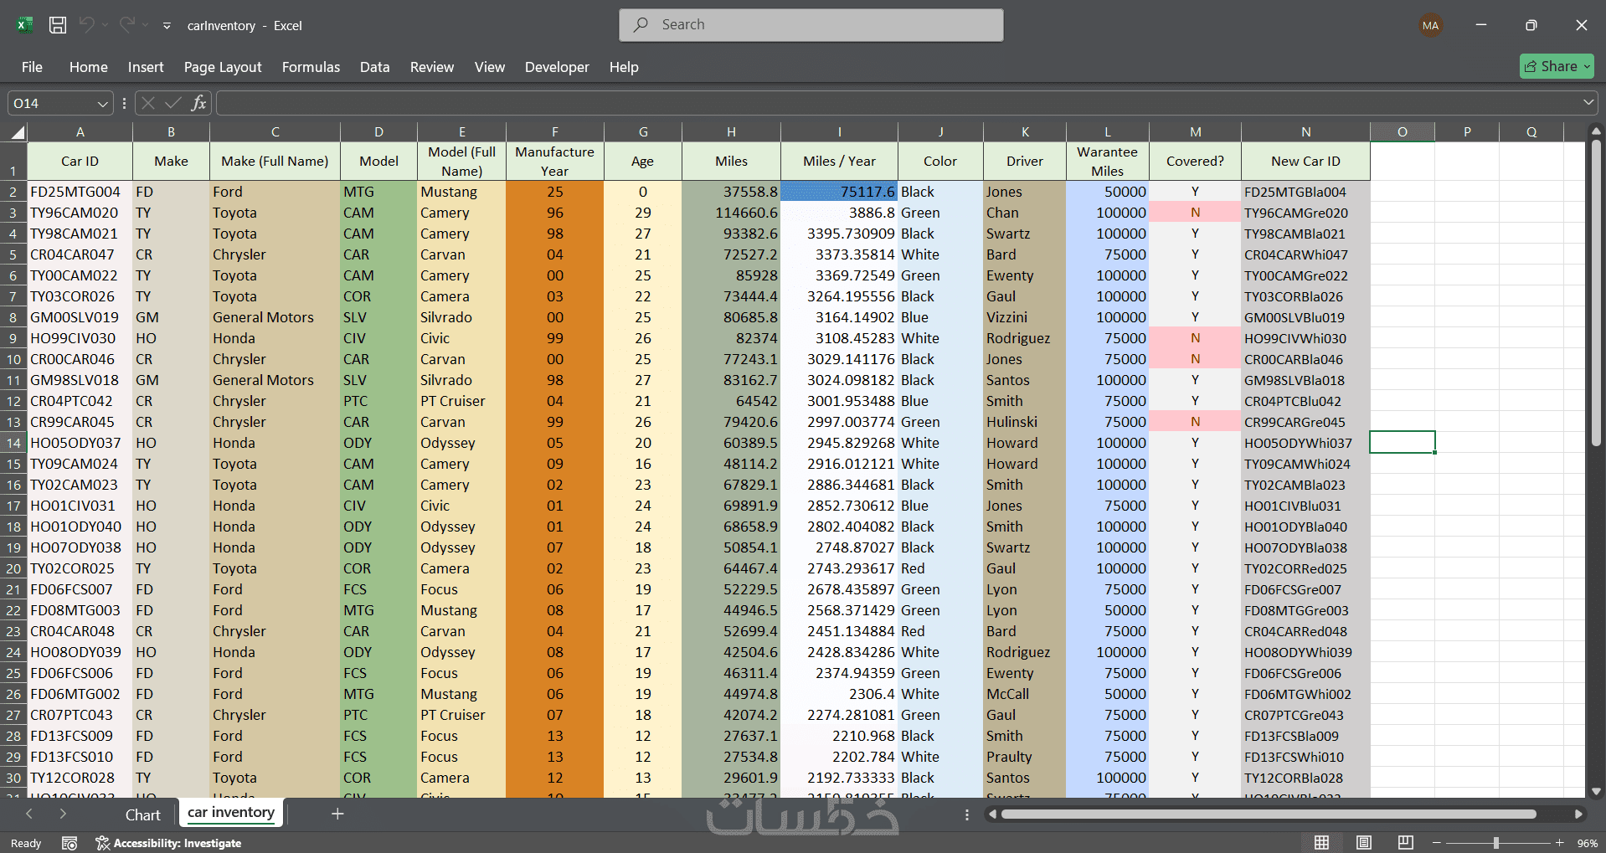Screen dimensions: 1606x853
Task: Click the sheet tab bar options dots
Action: coord(967,814)
